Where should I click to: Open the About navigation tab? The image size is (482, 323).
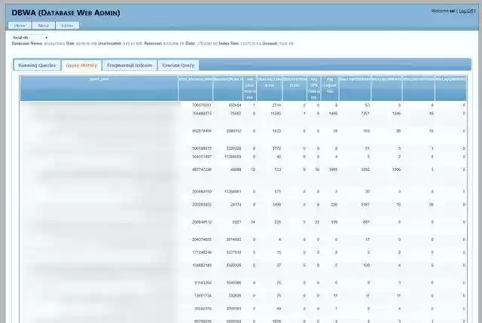tap(44, 26)
